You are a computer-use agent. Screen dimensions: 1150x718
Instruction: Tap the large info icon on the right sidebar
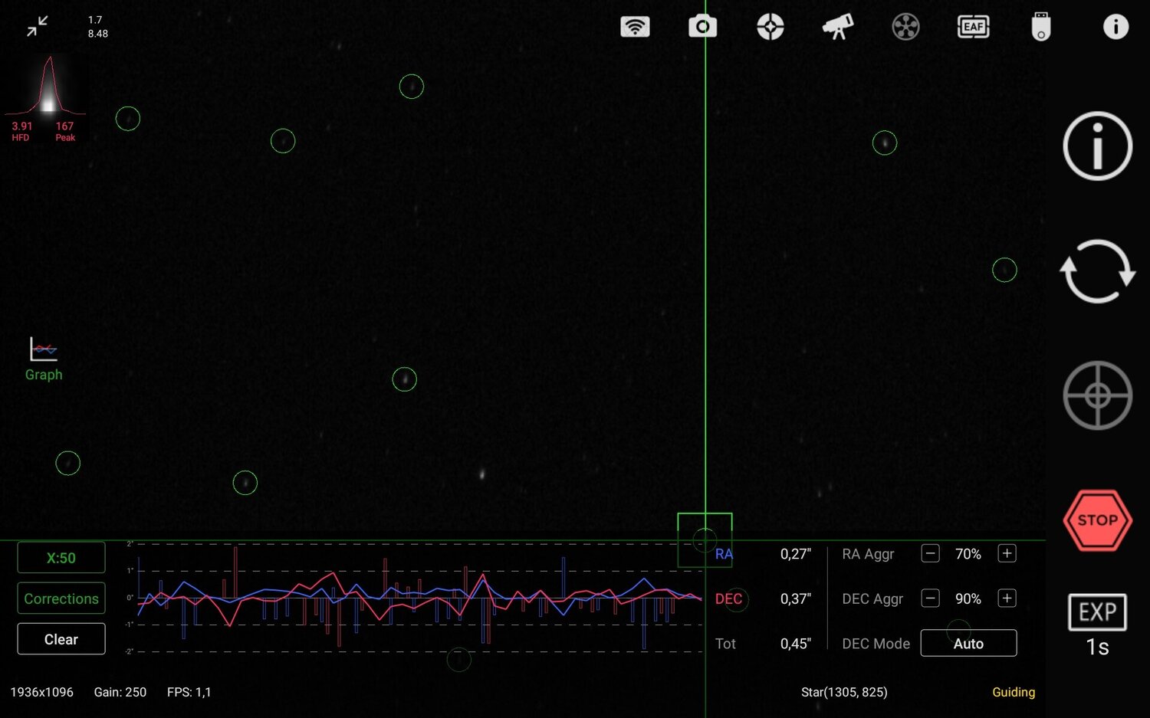1096,146
